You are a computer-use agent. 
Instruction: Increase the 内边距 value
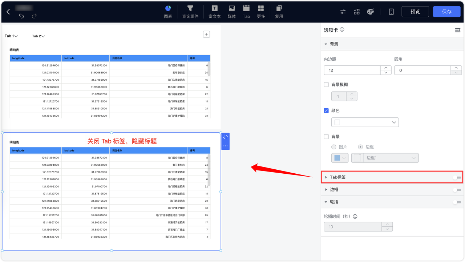tap(385, 68)
